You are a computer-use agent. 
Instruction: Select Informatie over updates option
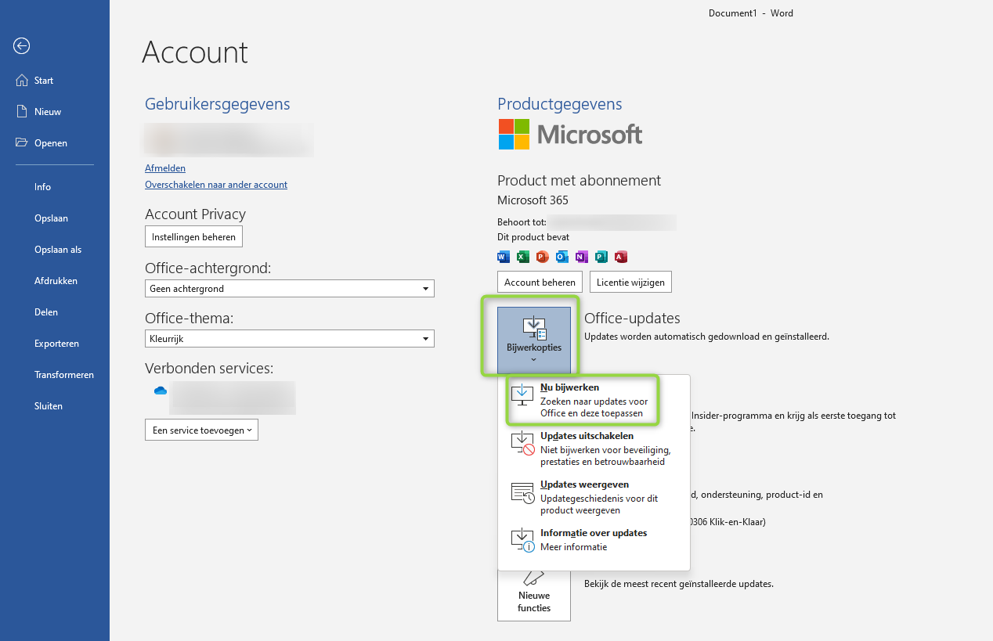[x=594, y=540]
